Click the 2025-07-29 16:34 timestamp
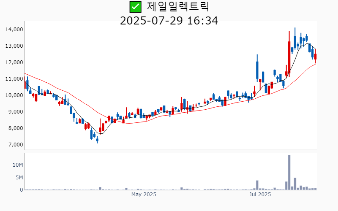This screenshot has height=211, width=338. pos(169,21)
